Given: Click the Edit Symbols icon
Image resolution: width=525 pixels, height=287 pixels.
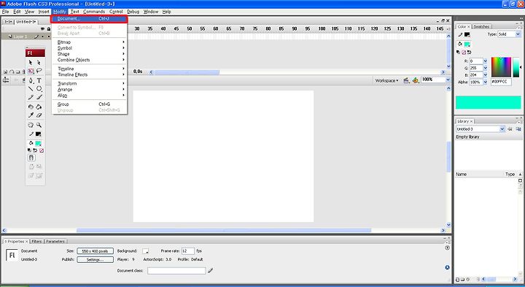Looking at the screenshot, I should (415, 80).
